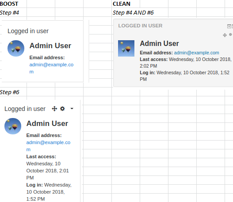Click 'Logged in user' title under Step #4
The width and height of the screenshot is (233, 202).
(x=28, y=31)
